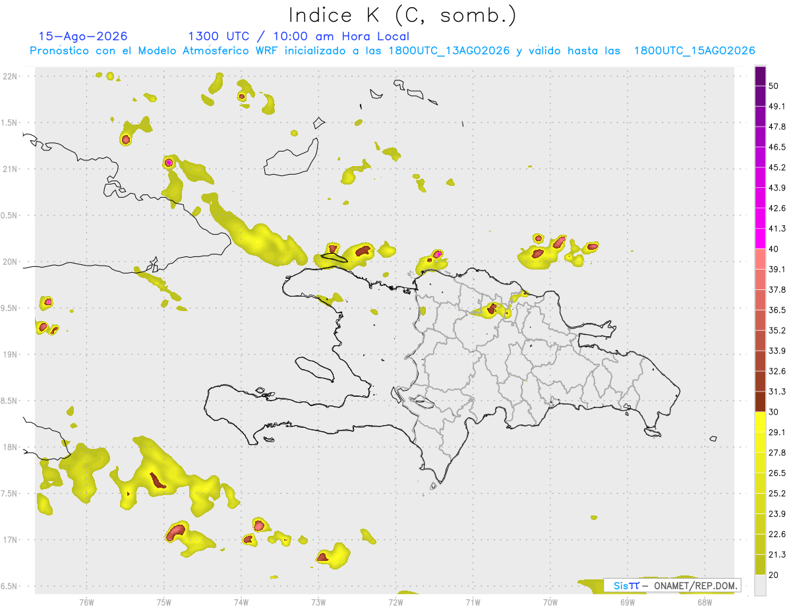Click the '39.1' colorbar label
The height and width of the screenshot is (611, 791).
pos(777,269)
